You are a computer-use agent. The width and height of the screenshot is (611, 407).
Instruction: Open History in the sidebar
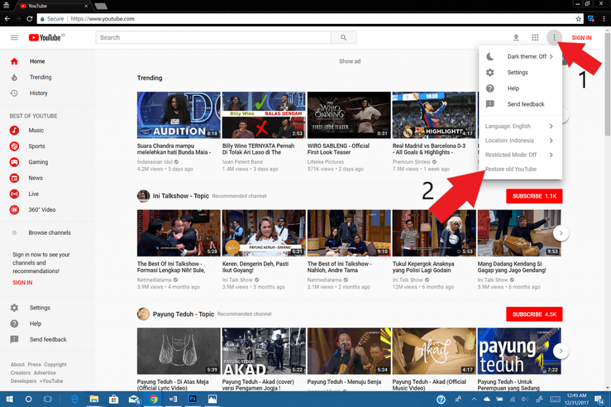coord(38,93)
